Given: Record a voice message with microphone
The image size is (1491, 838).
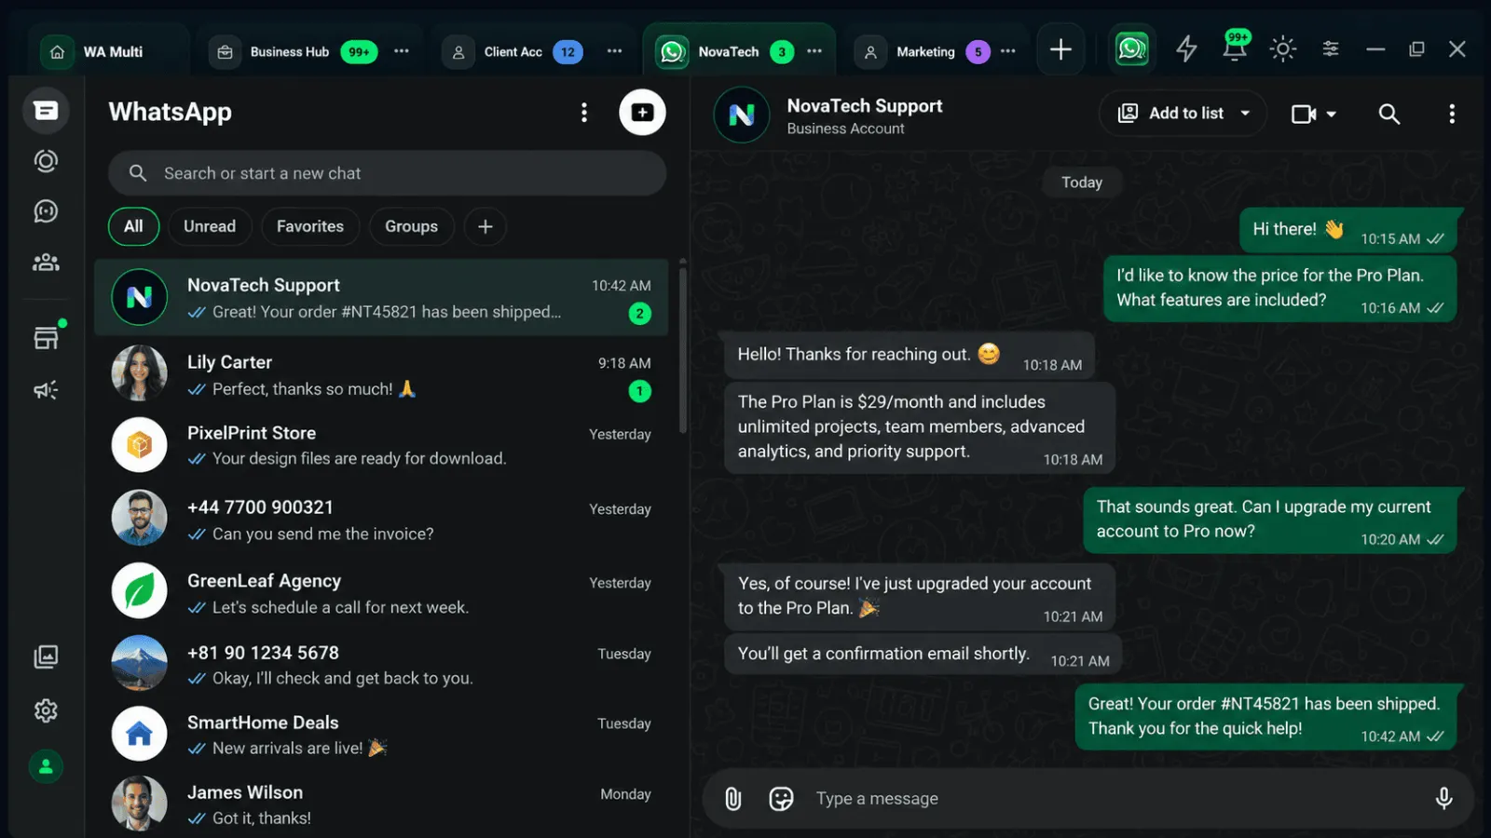Looking at the screenshot, I should click(x=1443, y=798).
